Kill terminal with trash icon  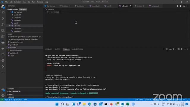coord(182,49)
